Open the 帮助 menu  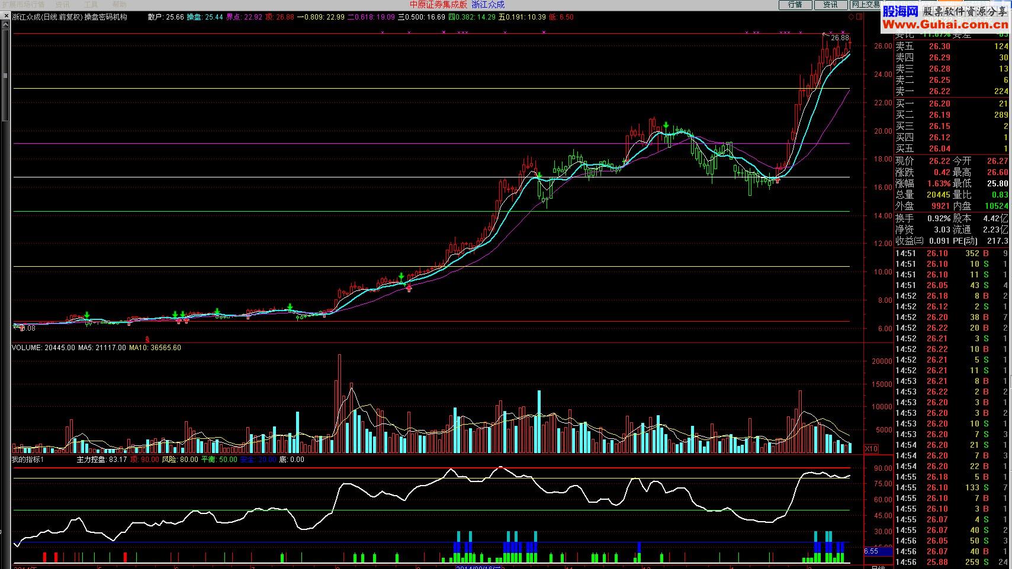coord(120,4)
